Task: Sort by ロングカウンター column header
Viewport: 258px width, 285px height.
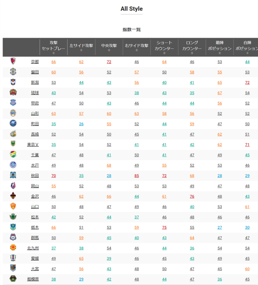Action: (192, 47)
